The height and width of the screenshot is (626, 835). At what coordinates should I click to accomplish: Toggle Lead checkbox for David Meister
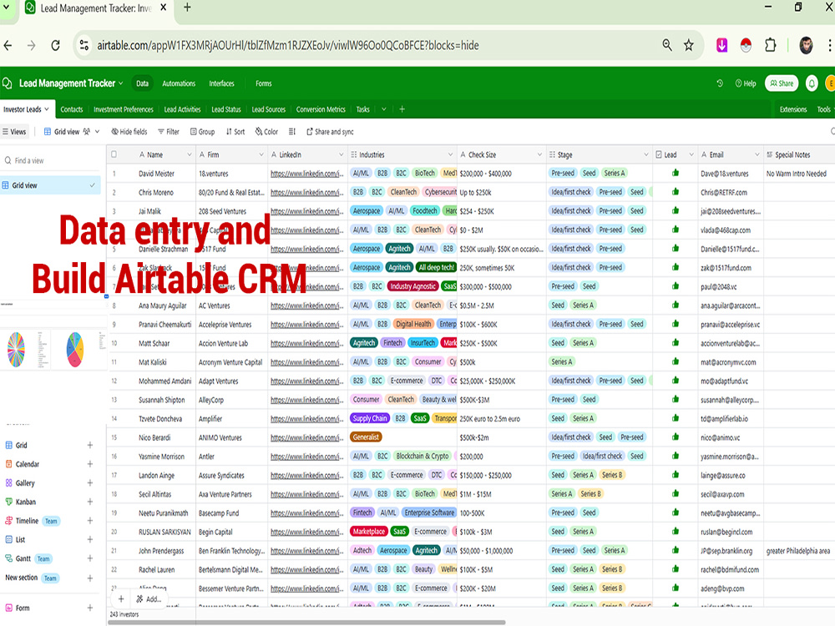(x=676, y=173)
